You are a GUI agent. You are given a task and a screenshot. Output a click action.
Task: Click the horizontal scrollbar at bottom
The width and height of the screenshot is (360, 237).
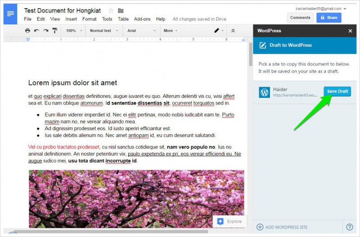pyautogui.click(x=111, y=232)
